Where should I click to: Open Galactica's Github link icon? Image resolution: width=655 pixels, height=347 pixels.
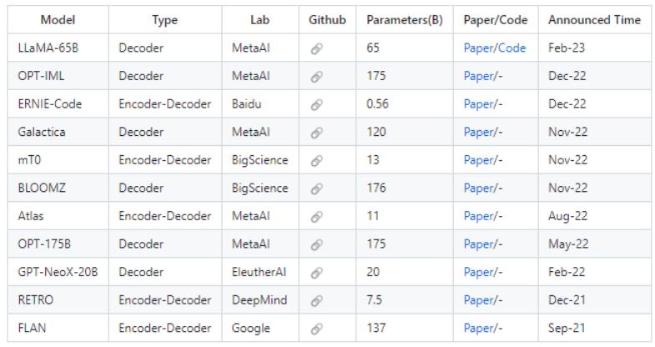[316, 132]
